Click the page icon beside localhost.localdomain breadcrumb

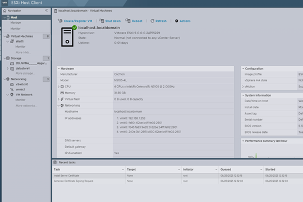(56, 11)
